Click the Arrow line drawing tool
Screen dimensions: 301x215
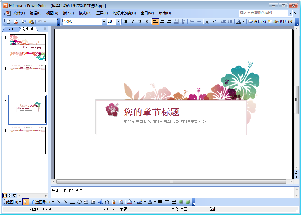pos(65,202)
